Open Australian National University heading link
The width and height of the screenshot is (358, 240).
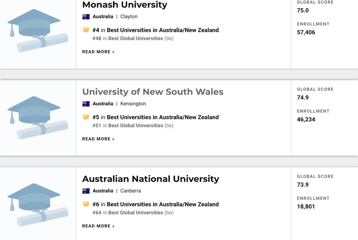[x=150, y=179]
